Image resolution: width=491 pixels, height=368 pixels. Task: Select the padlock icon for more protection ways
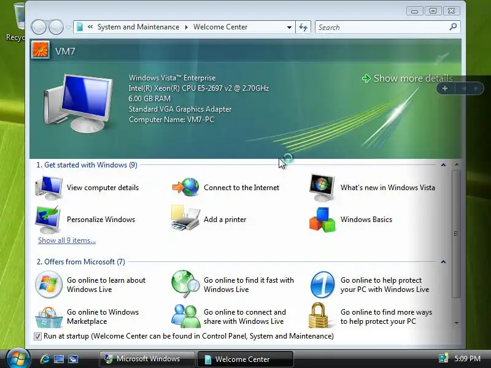(318, 315)
